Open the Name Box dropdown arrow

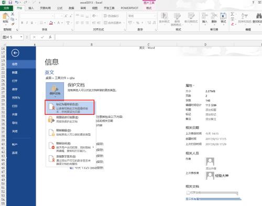coord(21,37)
